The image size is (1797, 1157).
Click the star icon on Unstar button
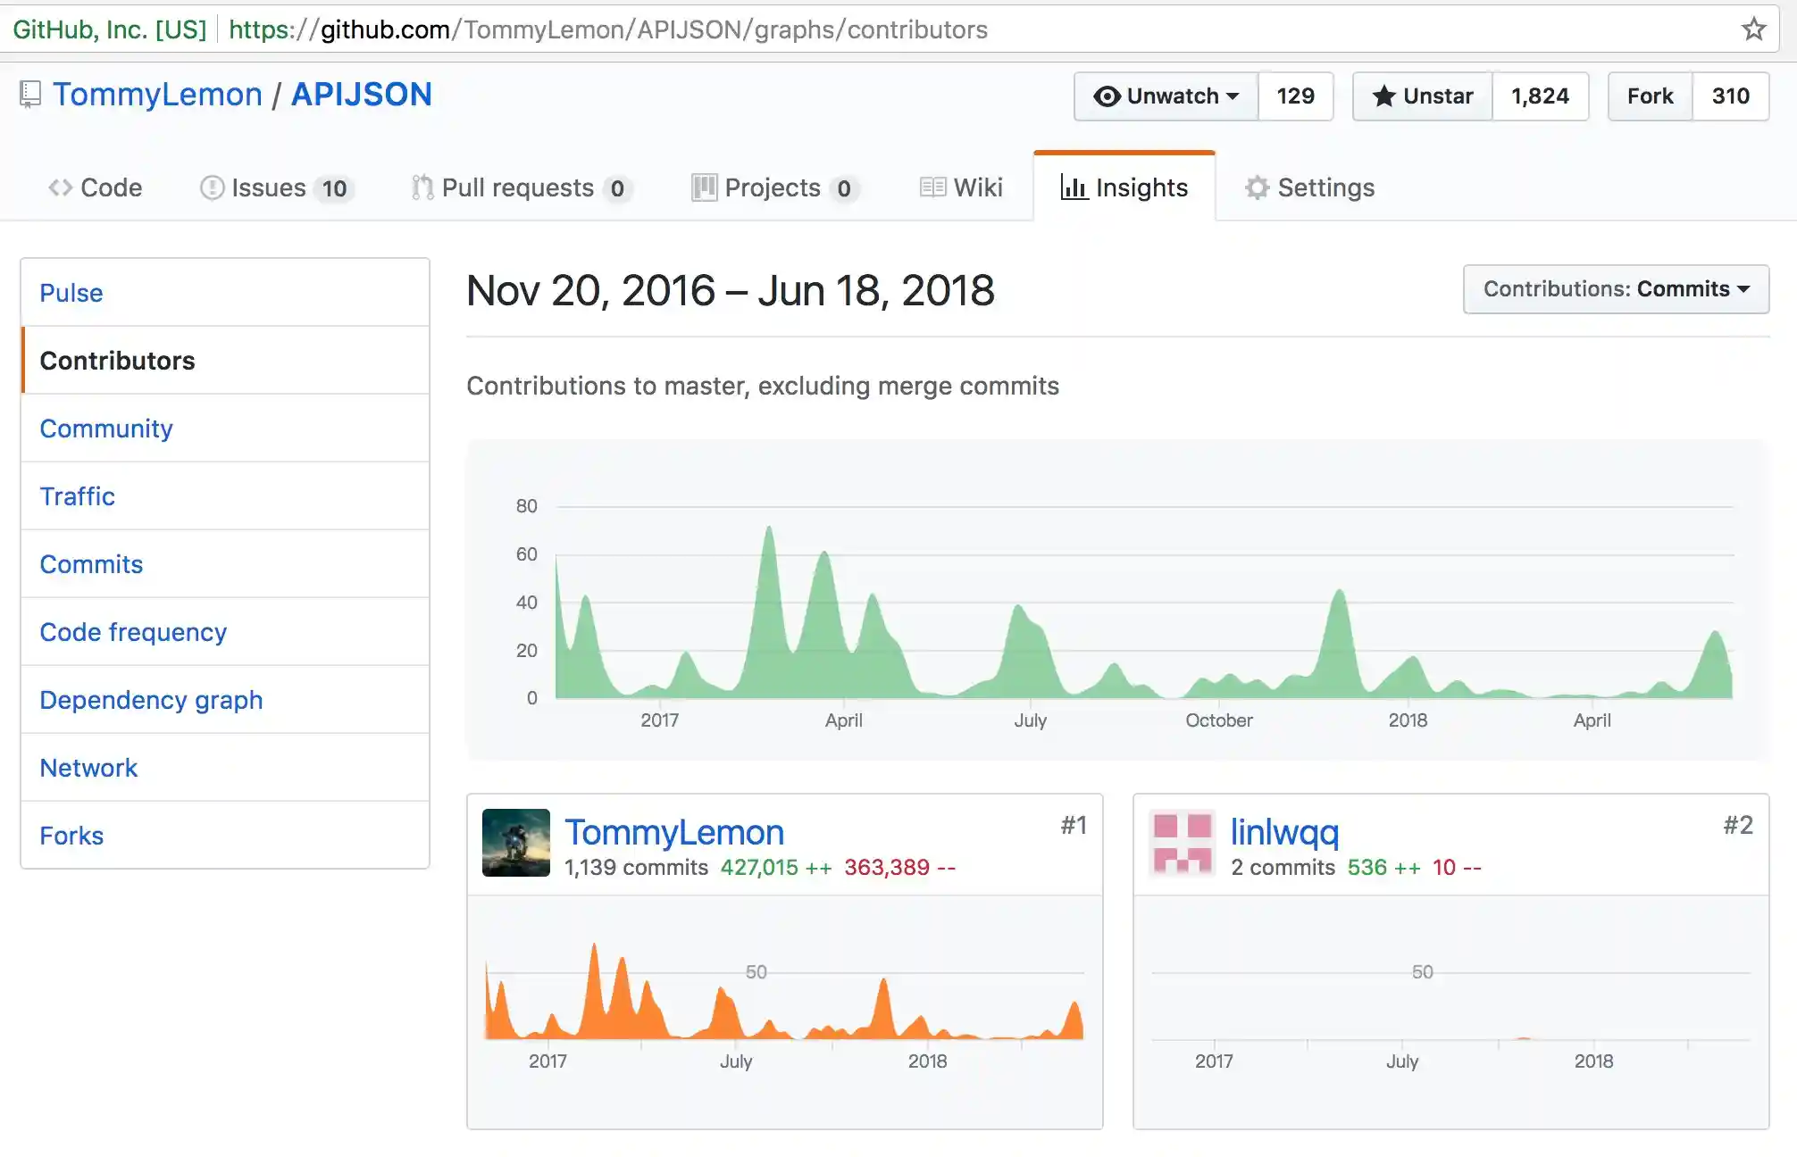[1383, 96]
